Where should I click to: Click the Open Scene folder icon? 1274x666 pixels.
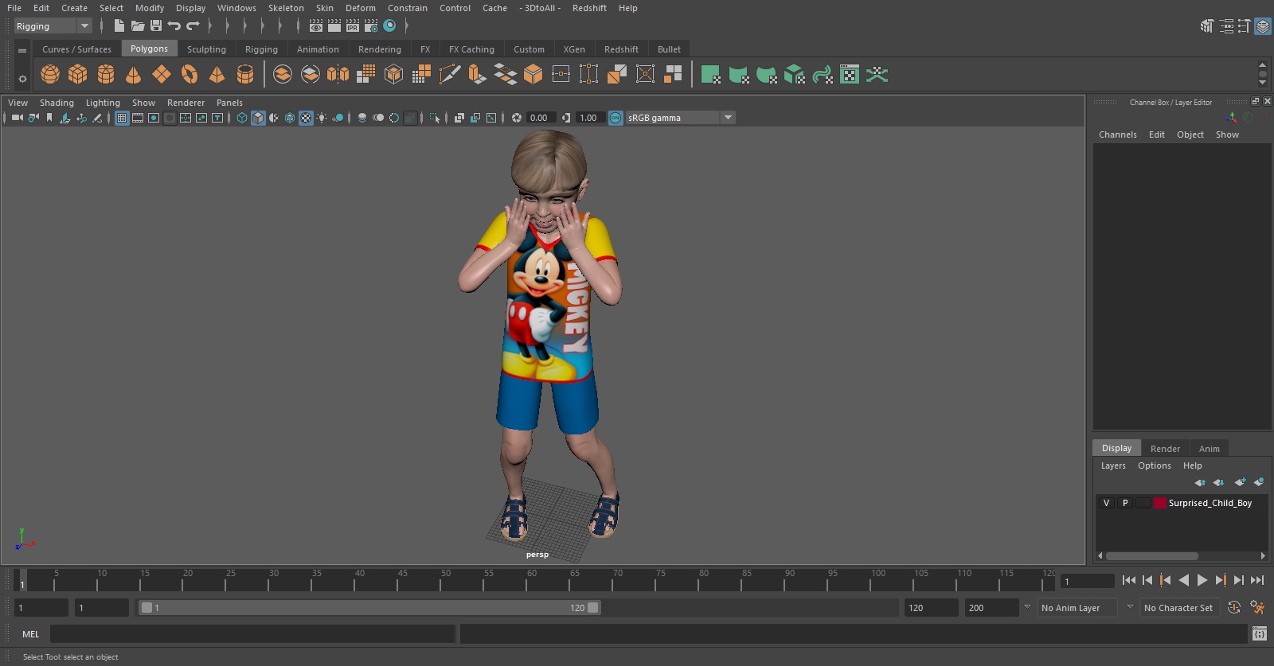click(x=138, y=26)
